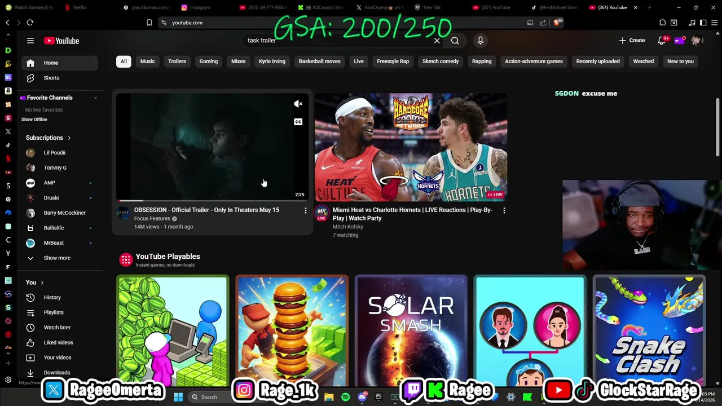The height and width of the screenshot is (406, 722).
Task: Seek on the Obsession trailer progress bar
Action: click(x=213, y=200)
